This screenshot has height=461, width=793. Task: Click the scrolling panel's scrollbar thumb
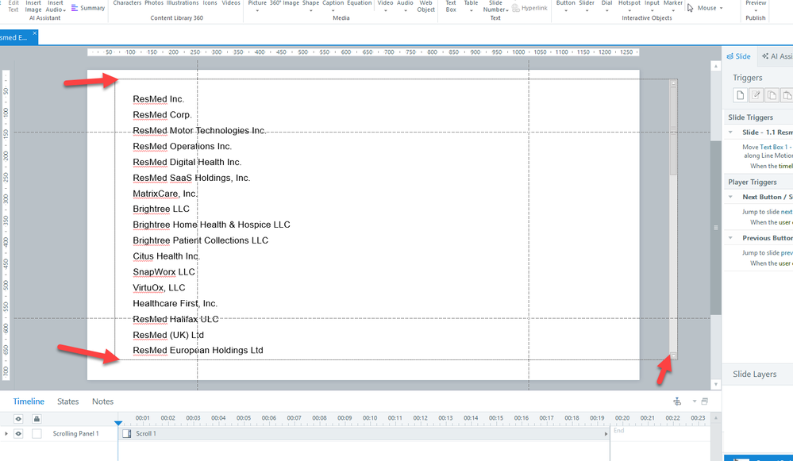(x=673, y=131)
